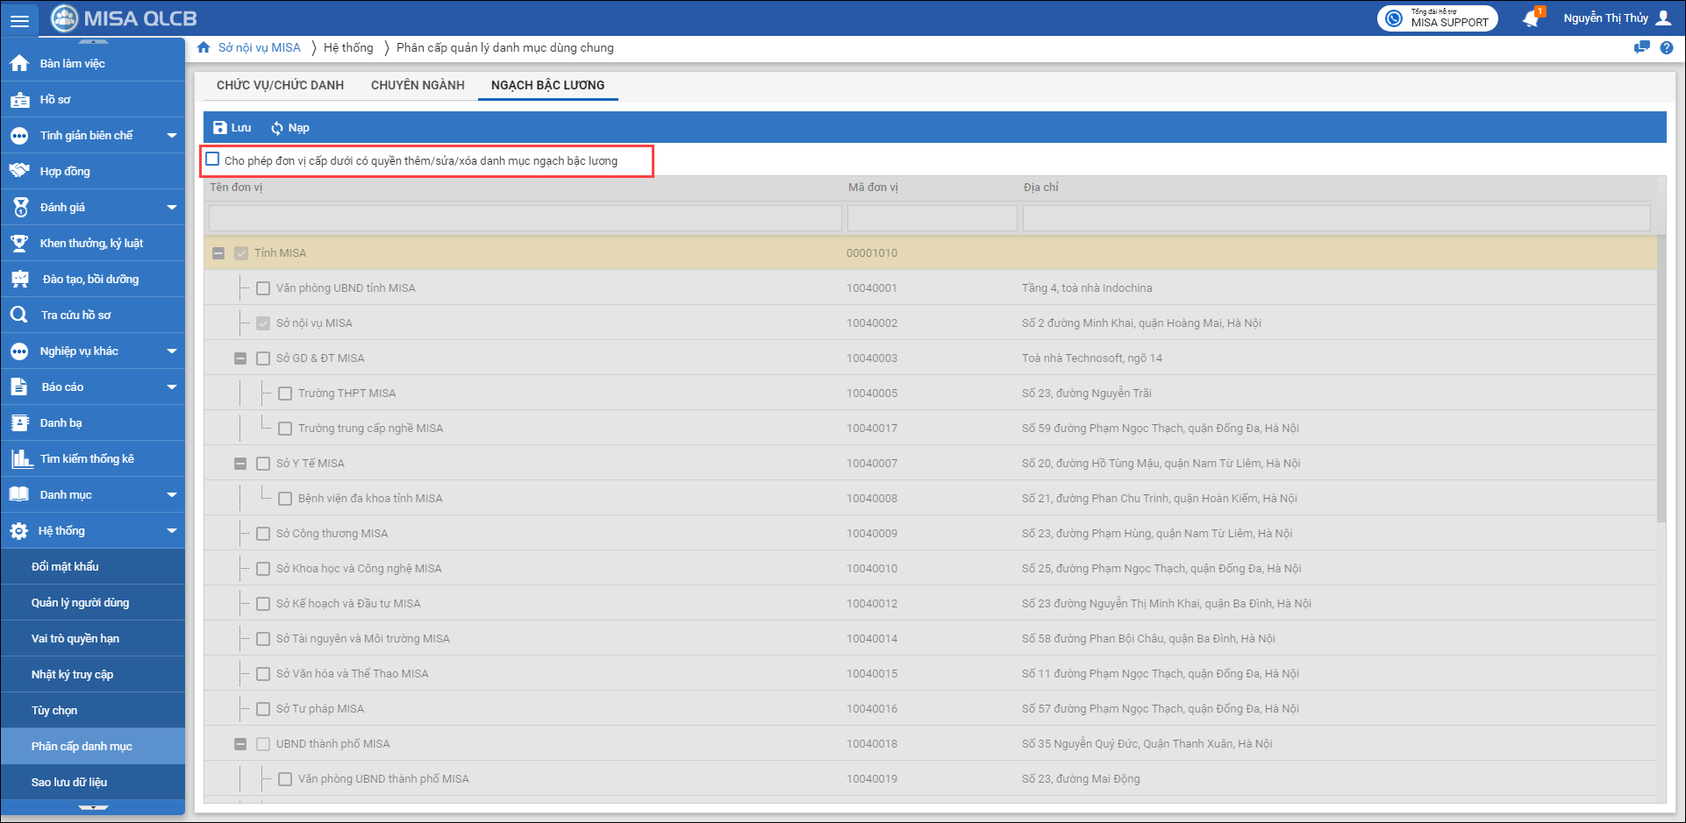Check the Văn phòng UBND tỉnh MISA box
The image size is (1686, 823).
[x=263, y=288]
